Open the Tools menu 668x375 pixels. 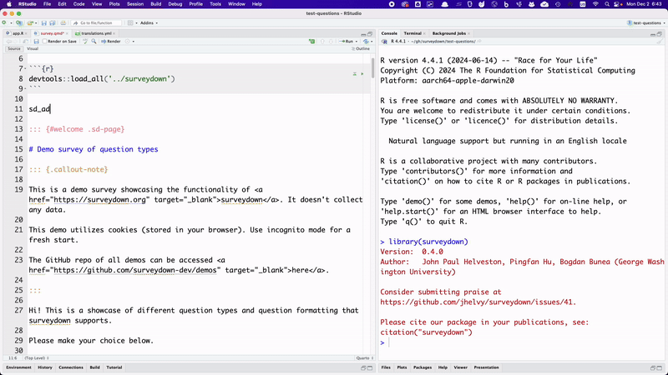tap(215, 4)
